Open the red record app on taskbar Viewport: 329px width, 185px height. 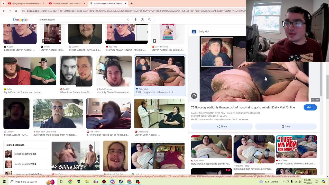coord(104,182)
